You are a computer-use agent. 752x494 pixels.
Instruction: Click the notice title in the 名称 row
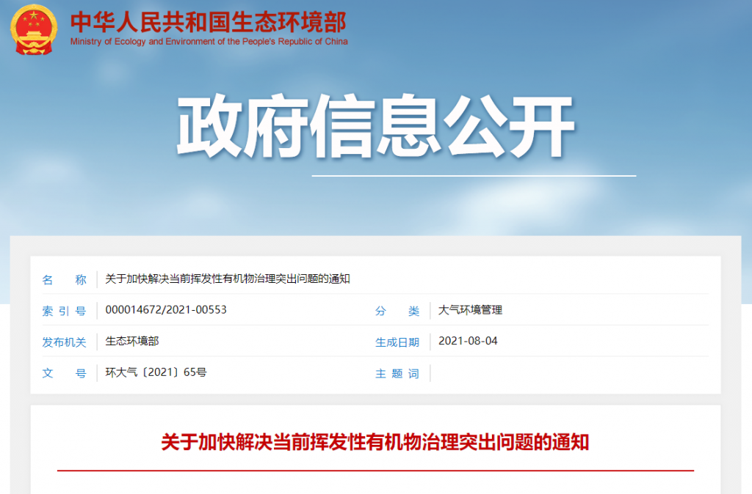228,279
